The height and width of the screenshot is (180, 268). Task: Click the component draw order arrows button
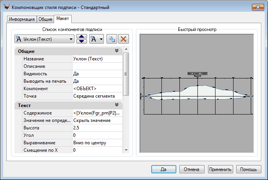(x=81, y=39)
